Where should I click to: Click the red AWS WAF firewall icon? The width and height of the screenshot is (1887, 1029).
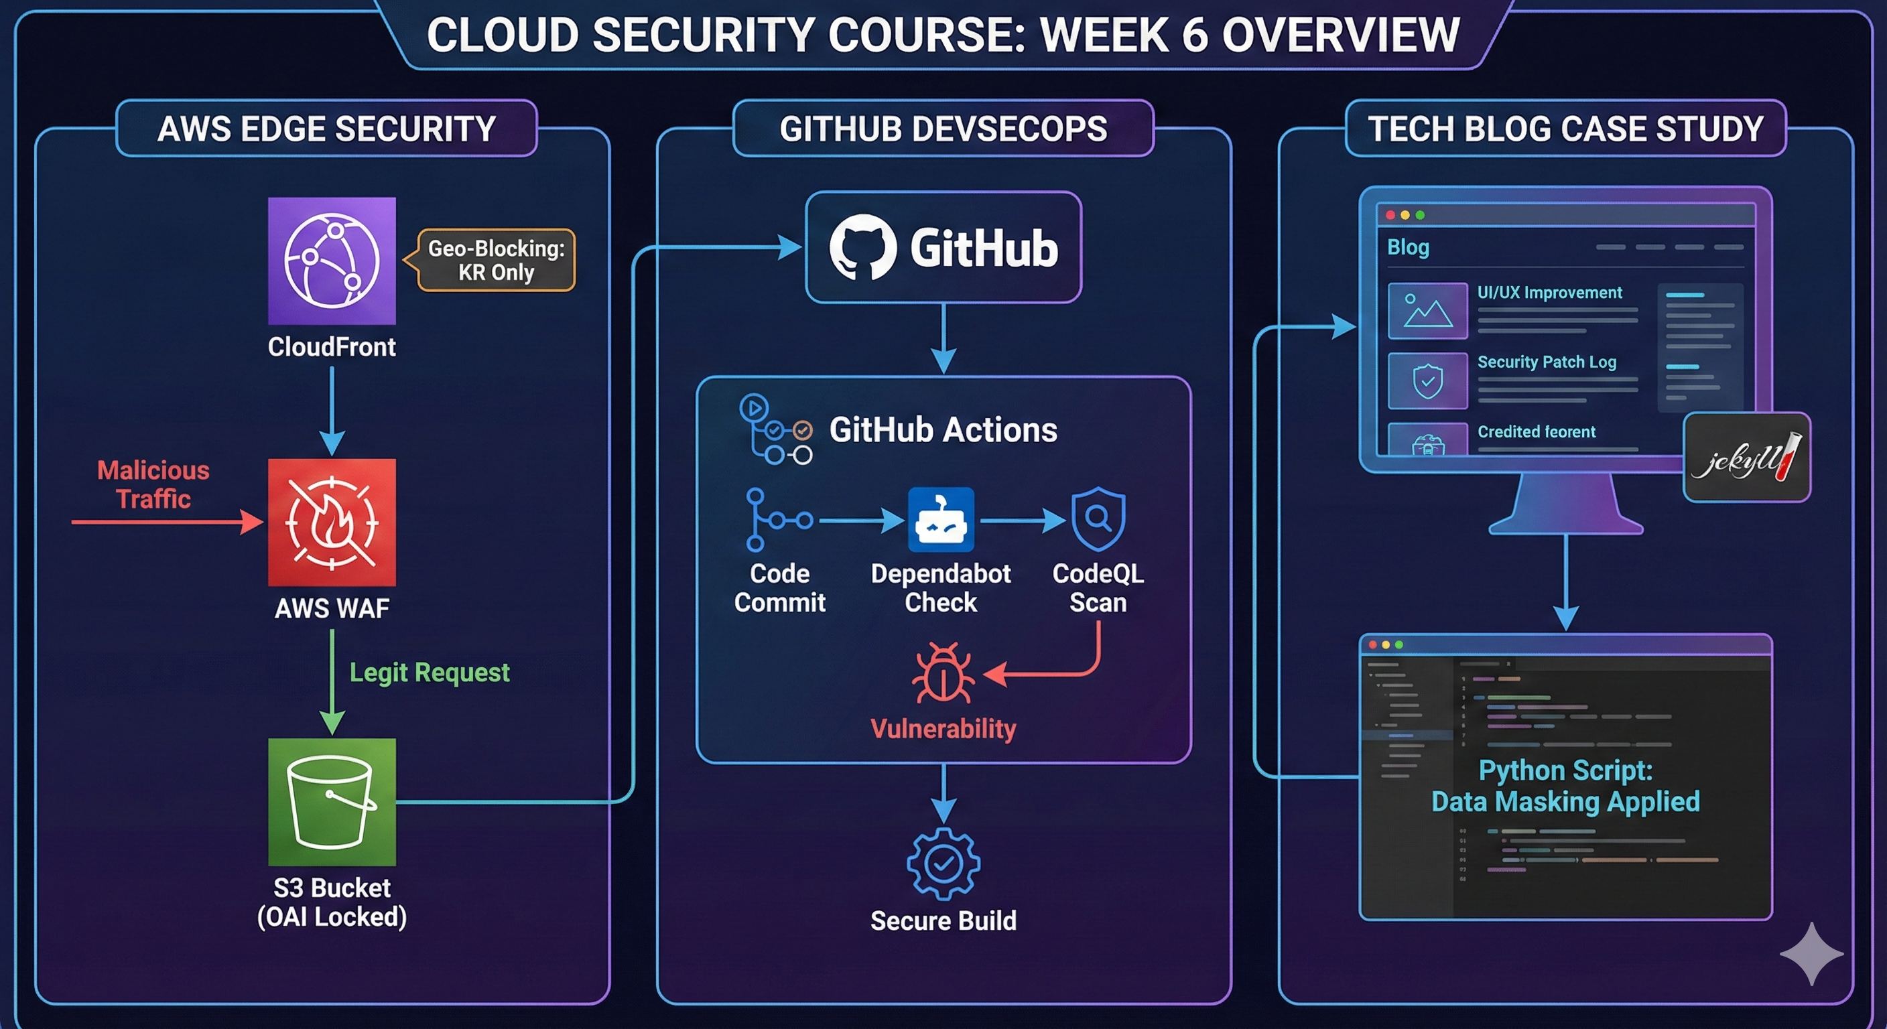pyautogui.click(x=332, y=522)
